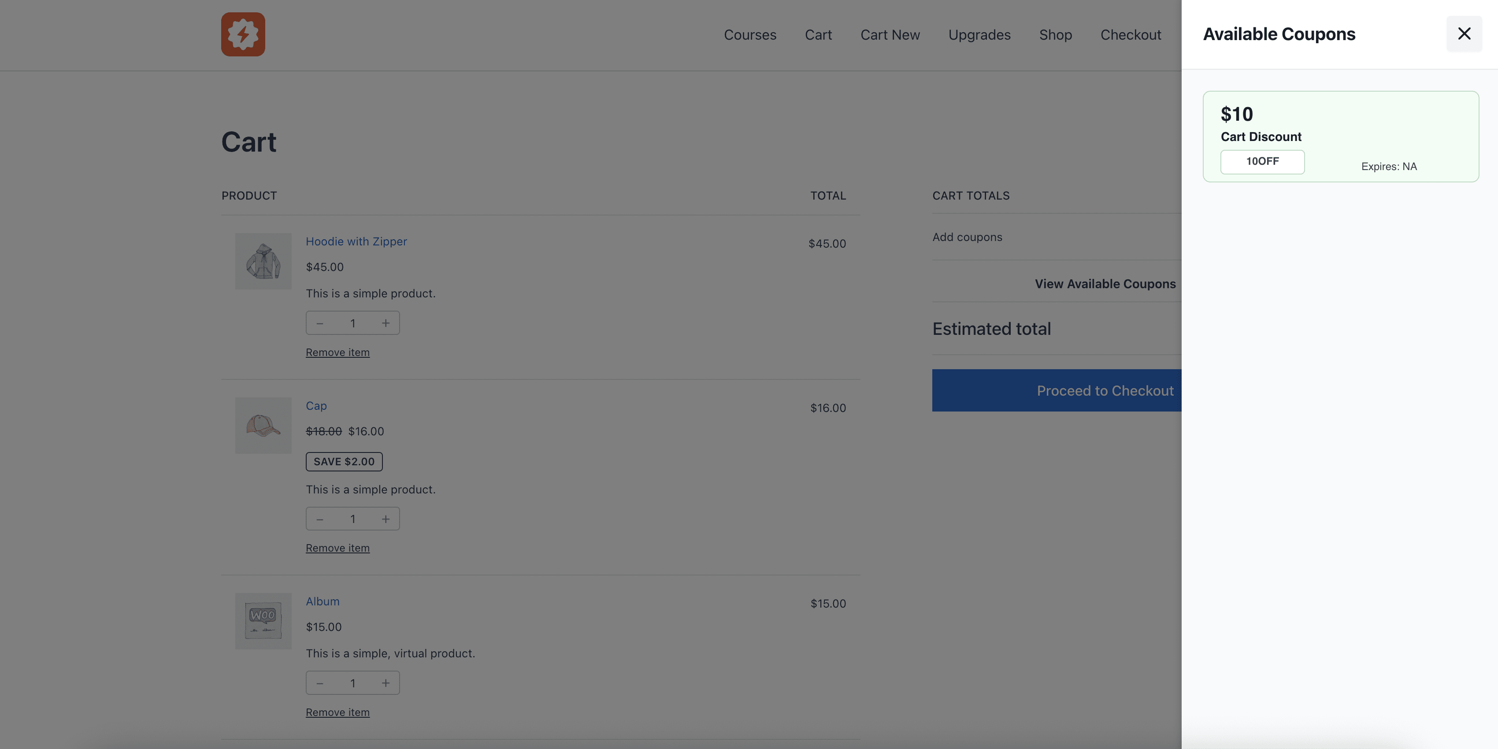Go to the Shop page
The image size is (1498, 749).
click(x=1055, y=35)
